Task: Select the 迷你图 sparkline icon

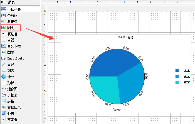Action: pyautogui.click(x=4, y=89)
